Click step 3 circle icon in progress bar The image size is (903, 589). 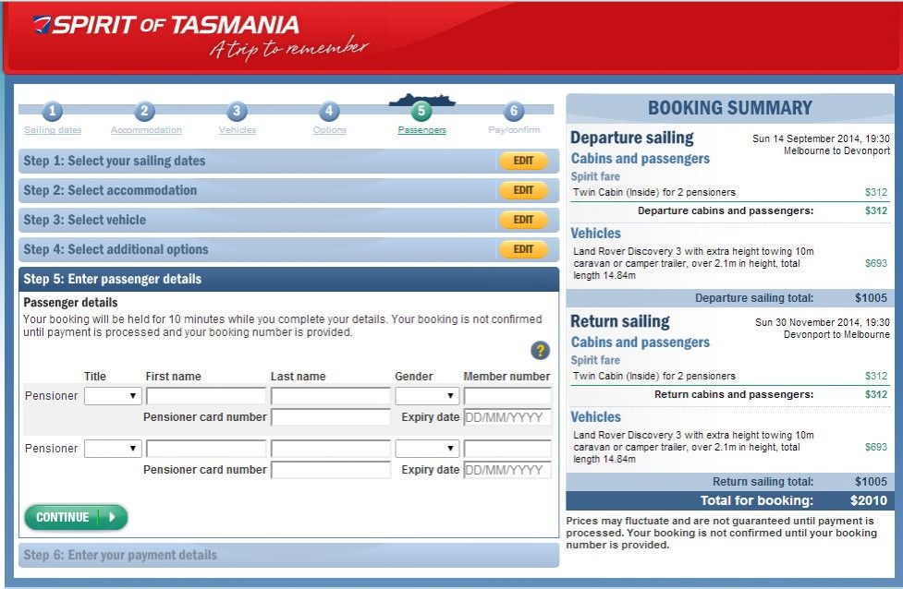point(238,112)
